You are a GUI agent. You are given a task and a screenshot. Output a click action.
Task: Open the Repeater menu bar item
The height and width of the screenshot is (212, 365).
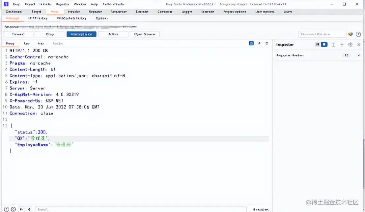click(x=63, y=4)
